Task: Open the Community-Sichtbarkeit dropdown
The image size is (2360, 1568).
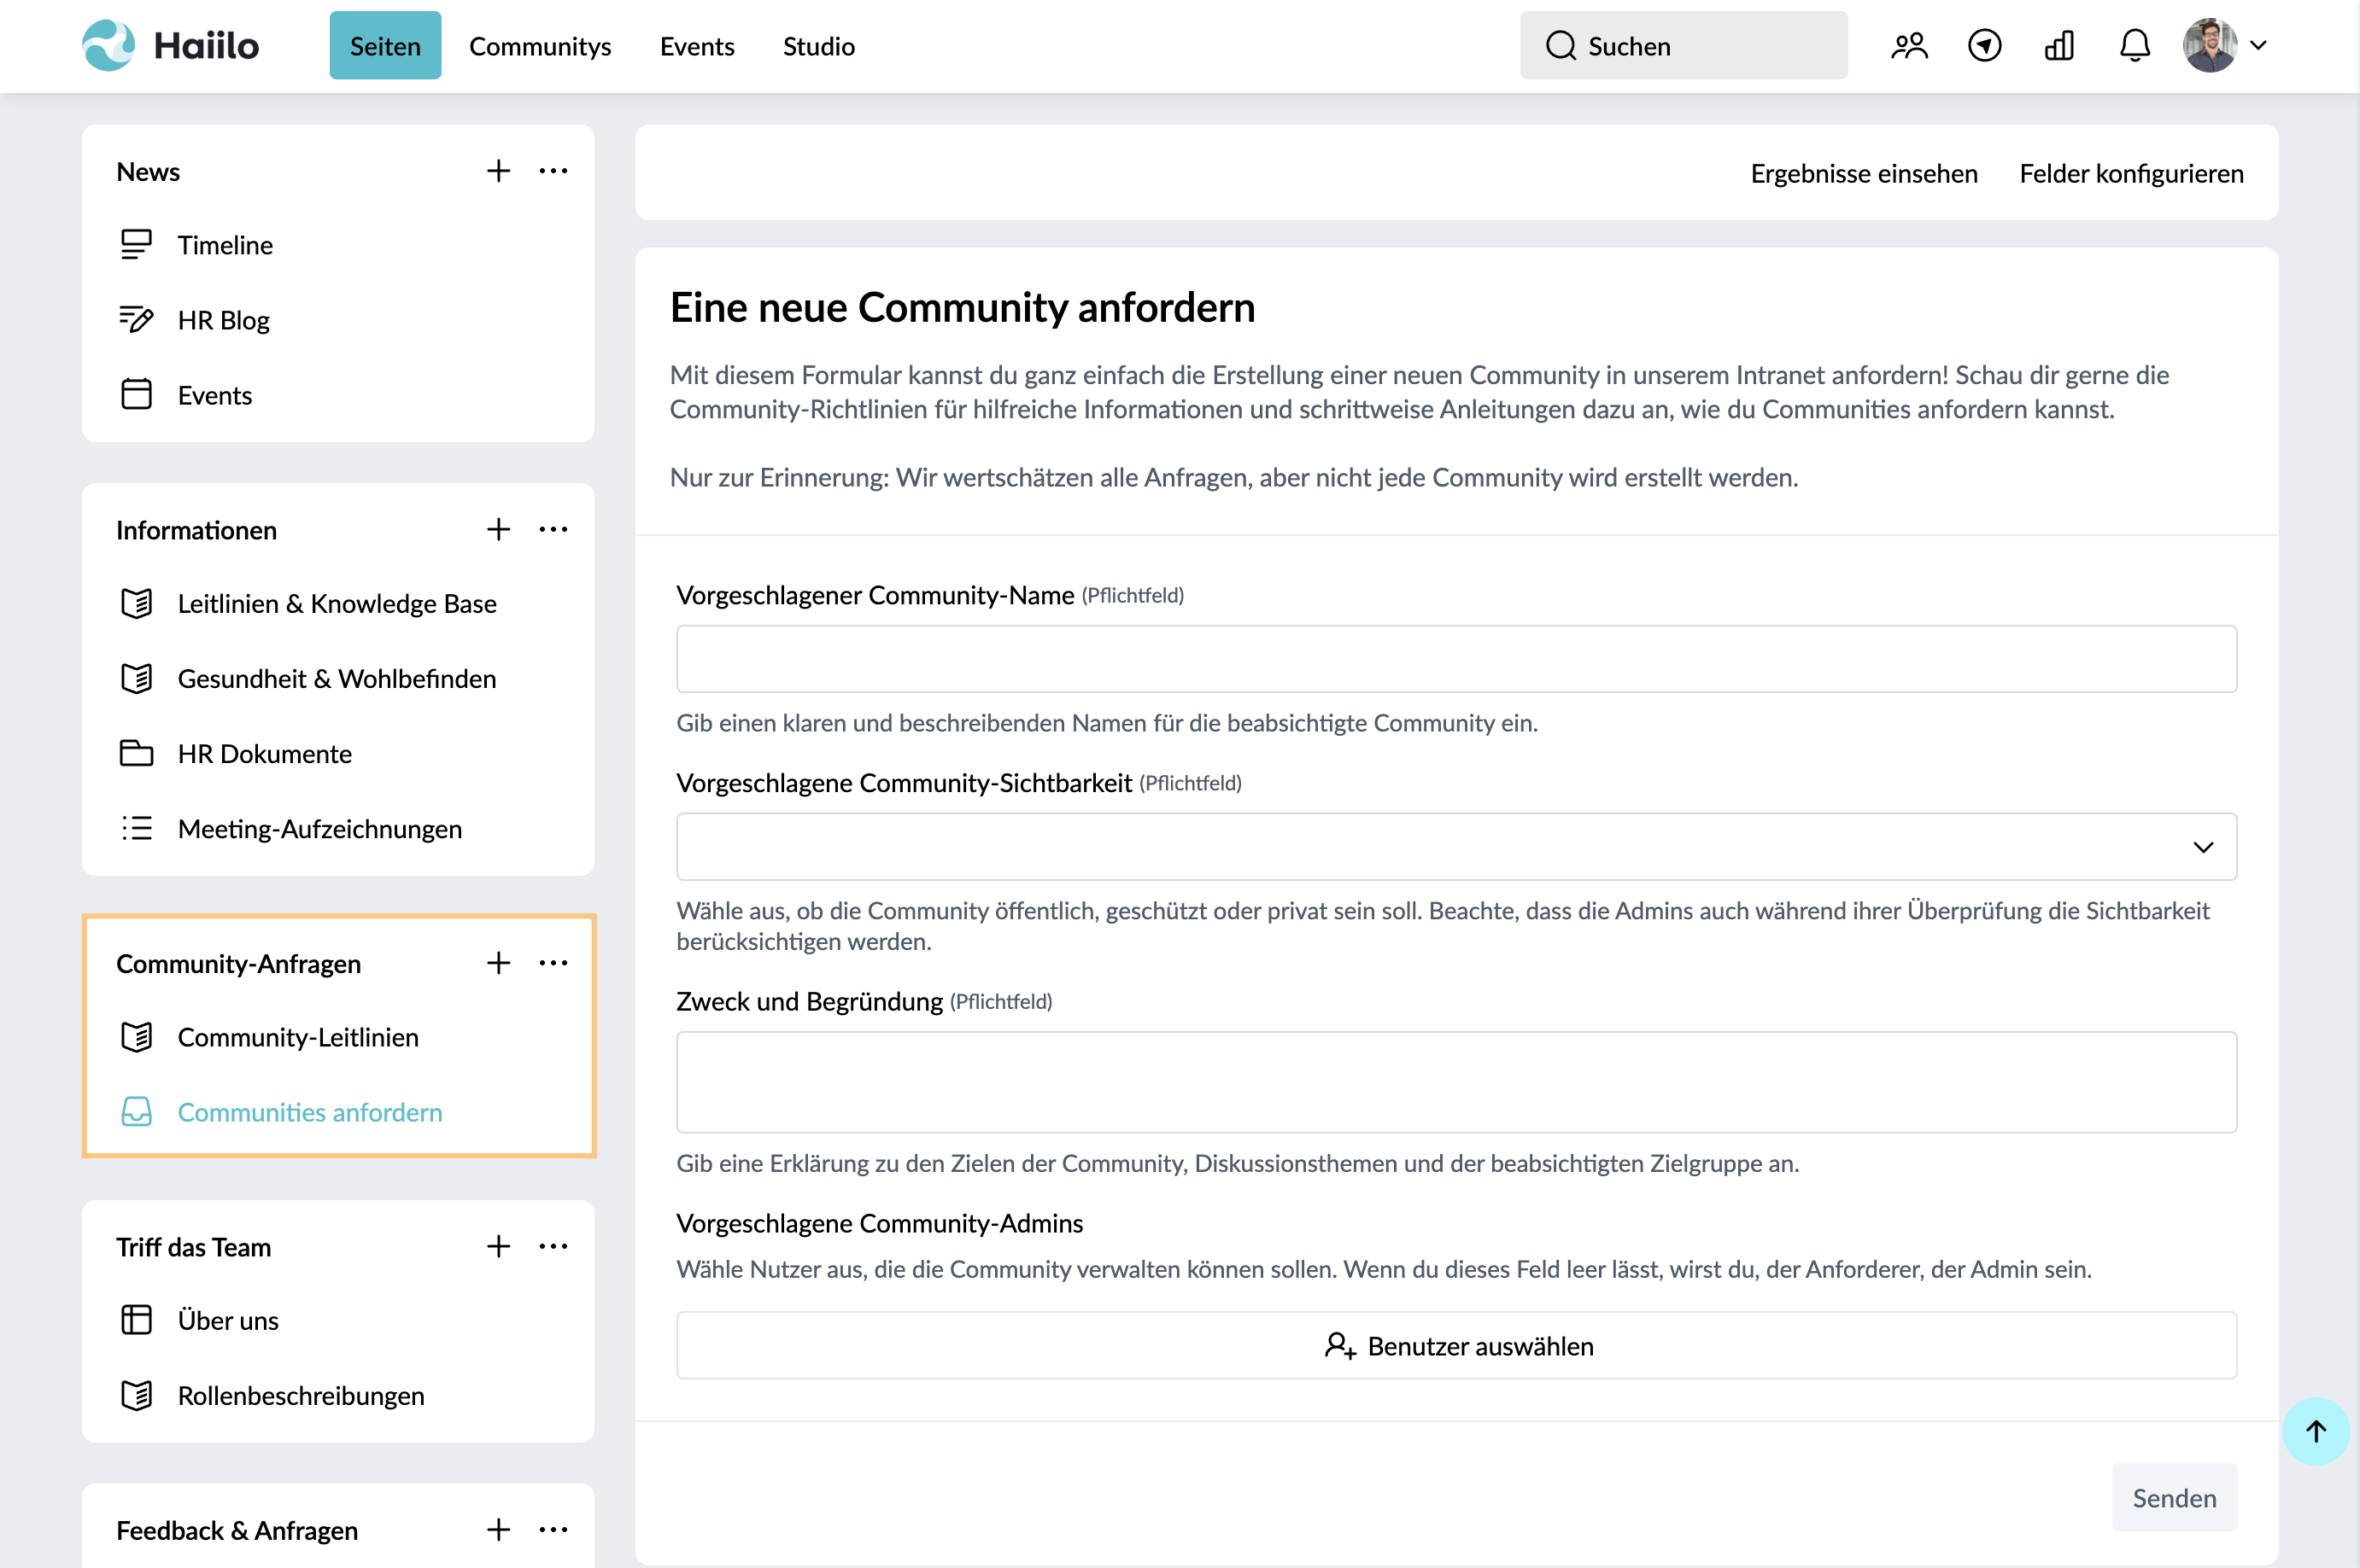Action: pyautogui.click(x=1456, y=847)
